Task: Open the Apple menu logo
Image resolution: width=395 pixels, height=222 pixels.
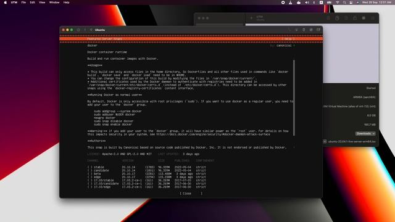Action: tap(6, 2)
